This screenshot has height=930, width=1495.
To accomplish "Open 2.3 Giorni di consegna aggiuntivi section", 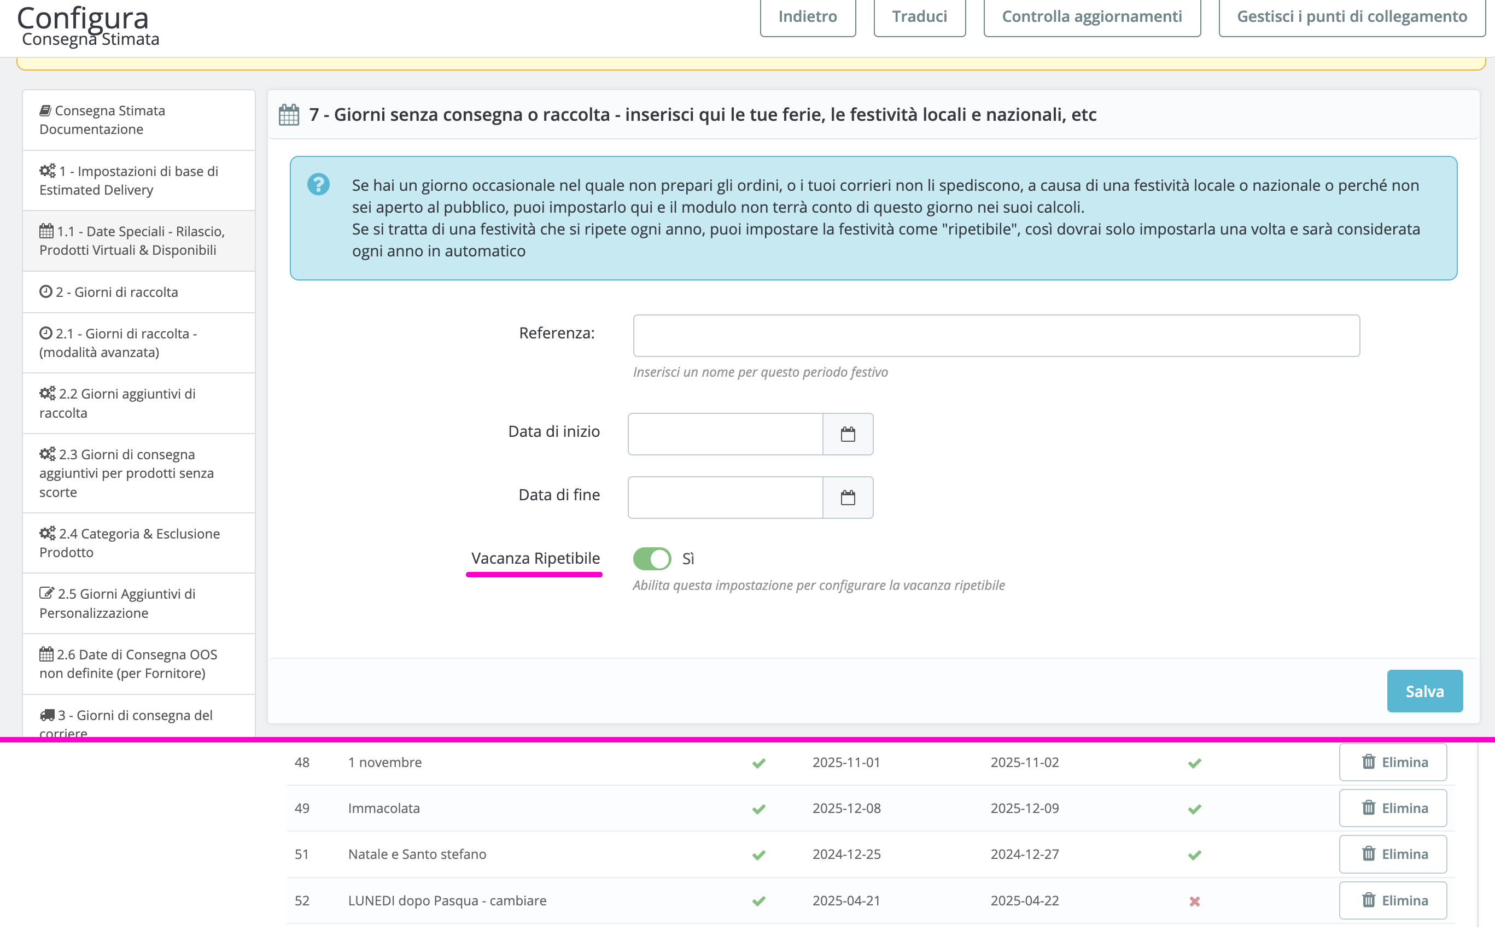I will pyautogui.click(x=139, y=473).
